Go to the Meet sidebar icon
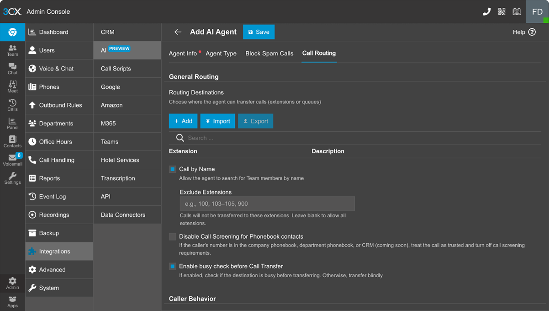The image size is (549, 311). 12,87
